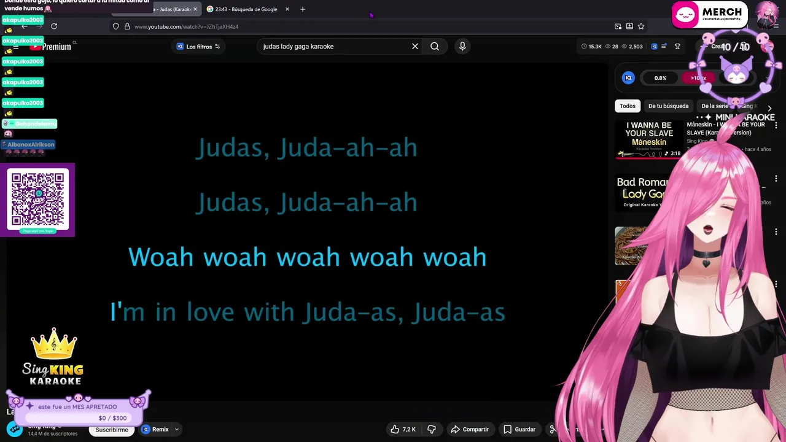View site info lock icon in address bar
The height and width of the screenshot is (442, 786).
[x=127, y=26]
